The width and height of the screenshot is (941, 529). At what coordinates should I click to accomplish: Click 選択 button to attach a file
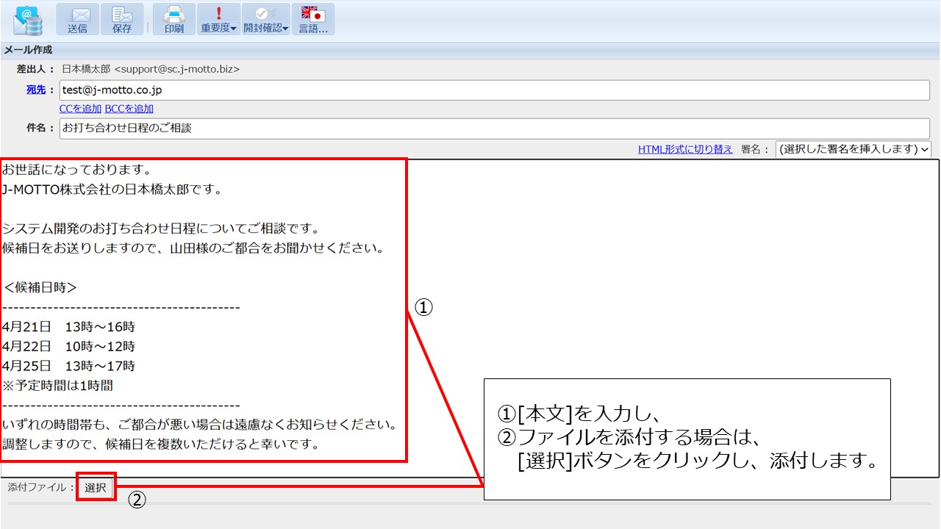pos(96,487)
